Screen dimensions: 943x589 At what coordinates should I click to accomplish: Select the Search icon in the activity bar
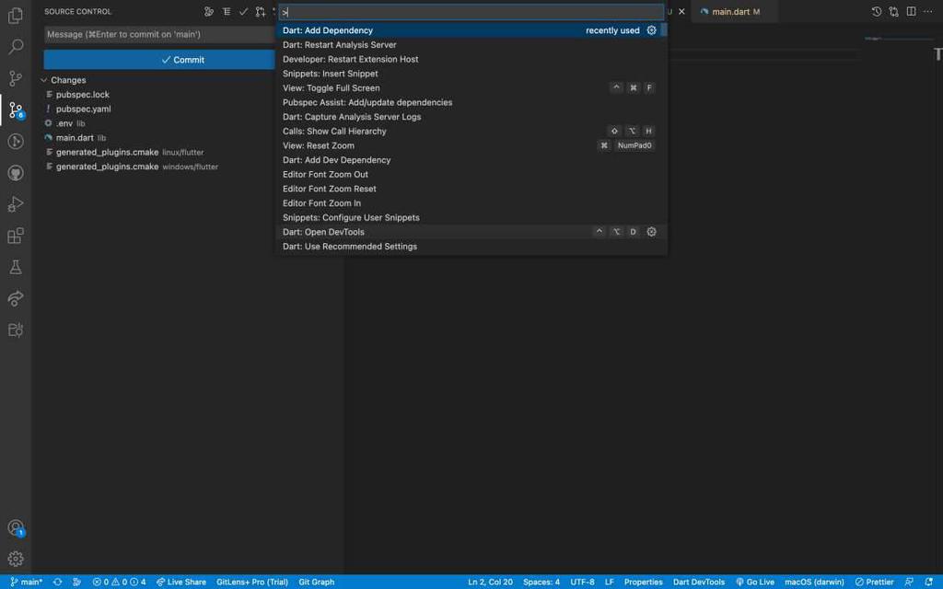pyautogui.click(x=15, y=45)
